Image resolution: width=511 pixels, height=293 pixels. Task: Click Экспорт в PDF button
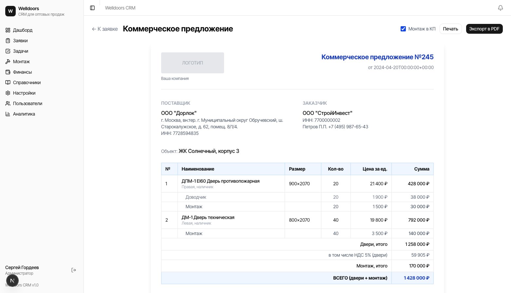pos(484,29)
